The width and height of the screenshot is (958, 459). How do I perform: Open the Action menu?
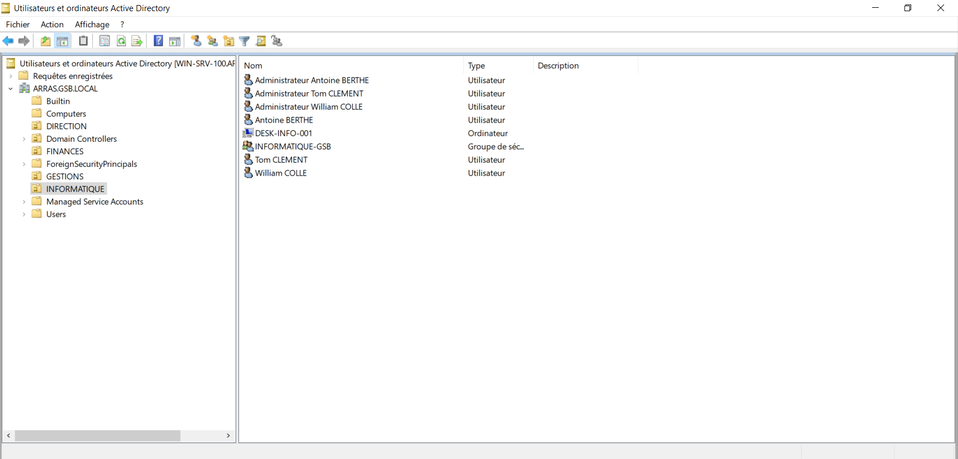[x=52, y=25]
